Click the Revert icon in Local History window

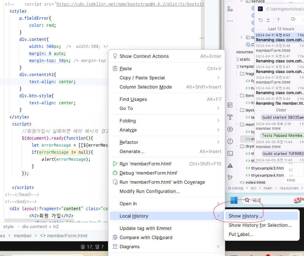tap(261, 20)
